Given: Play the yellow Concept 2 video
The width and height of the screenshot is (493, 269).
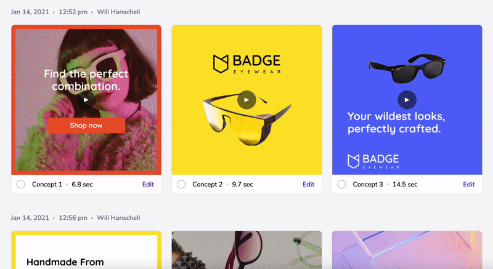Looking at the screenshot, I should 246,99.
